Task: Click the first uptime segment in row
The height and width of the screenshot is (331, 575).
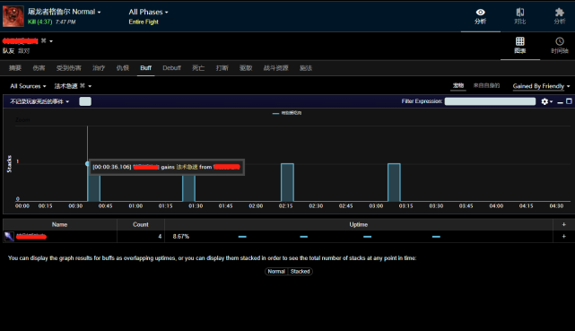Action: click(242, 237)
